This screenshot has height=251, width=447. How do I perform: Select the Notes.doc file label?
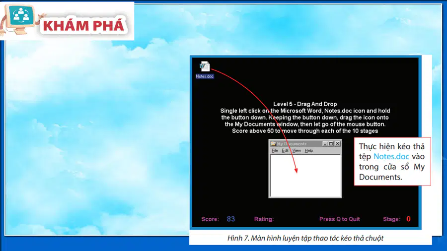pyautogui.click(x=205, y=76)
